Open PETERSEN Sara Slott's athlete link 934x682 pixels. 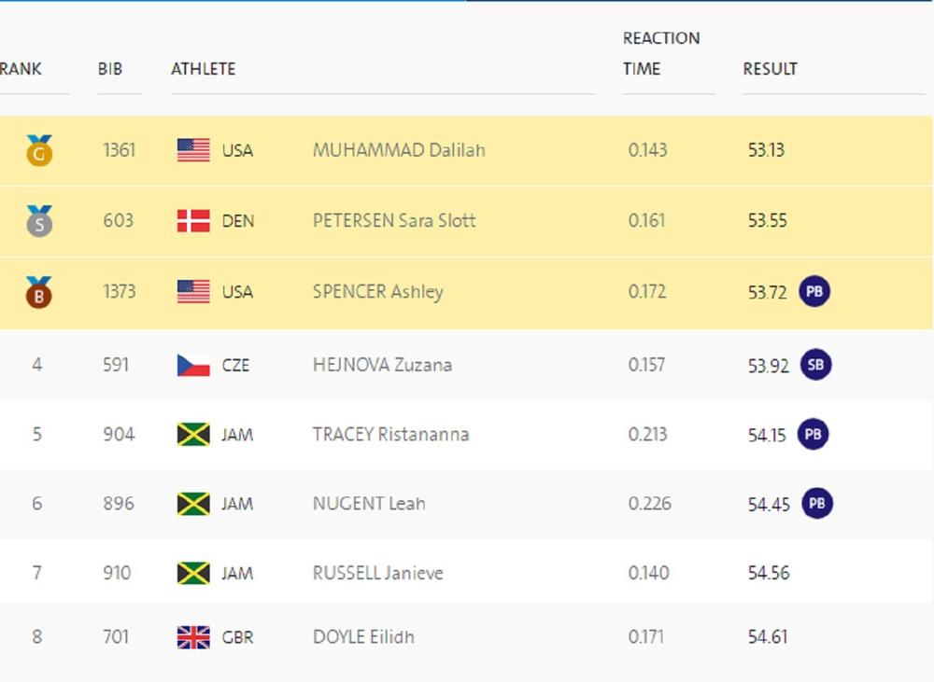394,221
